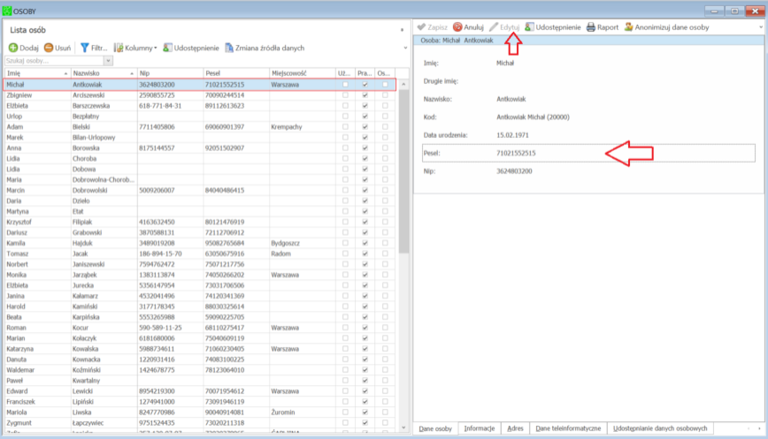Viewport: 768px width, 439px height.
Task: Click Zmiana źródła danych icon
Action: pyautogui.click(x=229, y=48)
